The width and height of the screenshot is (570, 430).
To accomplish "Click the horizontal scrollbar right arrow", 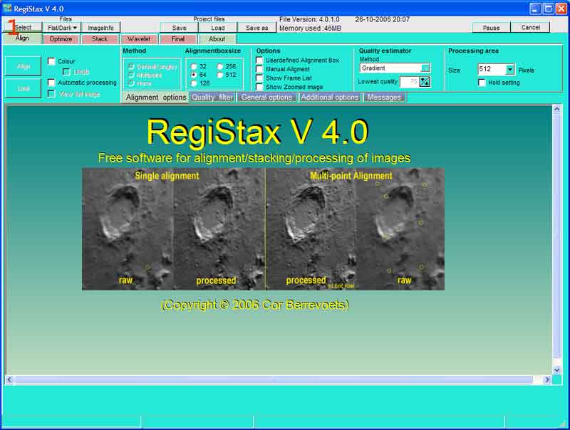I will click(547, 379).
